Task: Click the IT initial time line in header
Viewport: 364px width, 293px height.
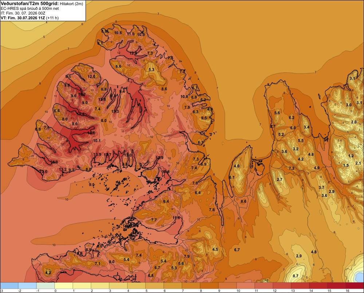Action: [x=23, y=13]
